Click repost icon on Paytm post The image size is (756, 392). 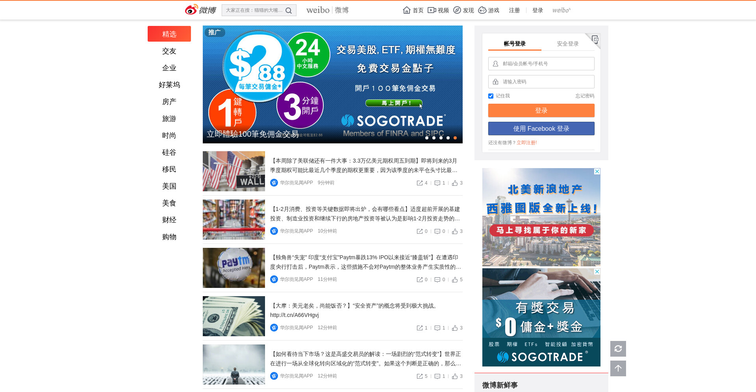[420, 280]
